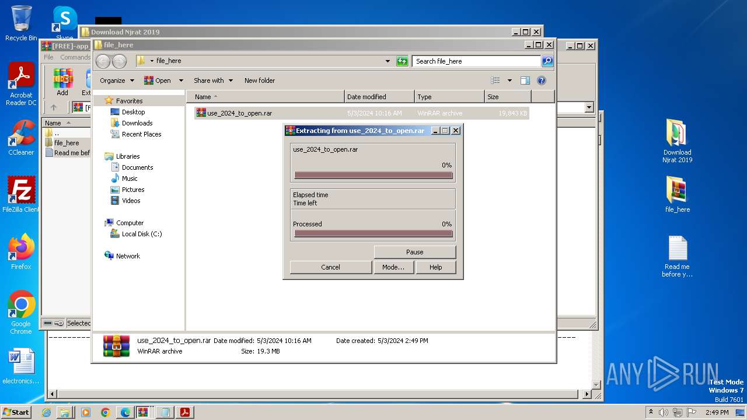Sort by Size column header

508,97
